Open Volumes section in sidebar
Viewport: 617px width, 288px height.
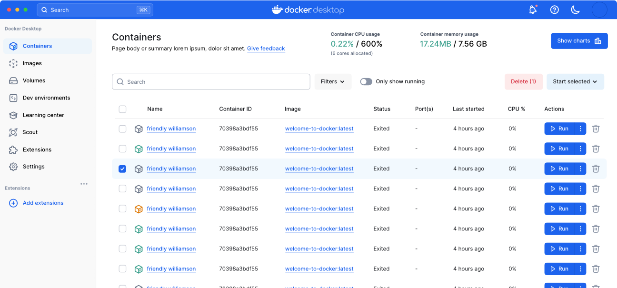coord(34,81)
